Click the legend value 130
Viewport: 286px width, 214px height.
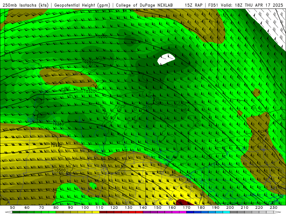click(x=129, y=208)
